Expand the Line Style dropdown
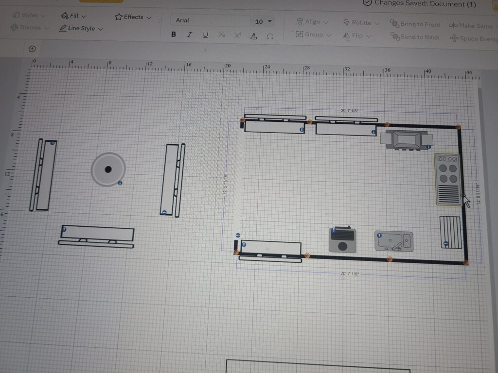 point(81,28)
